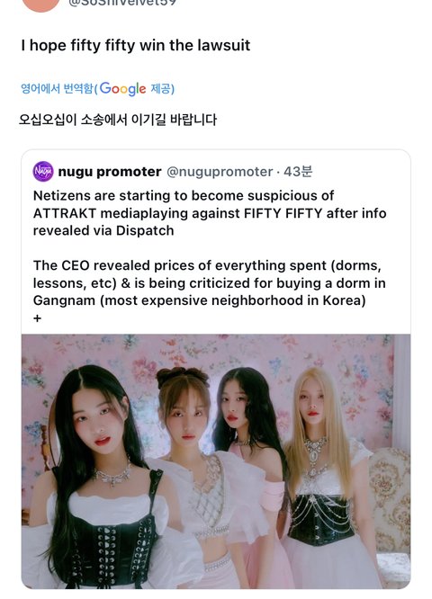This screenshot has width=432, height=599.
Task: Click the nugu promoter purple avatar
Action: 43,172
